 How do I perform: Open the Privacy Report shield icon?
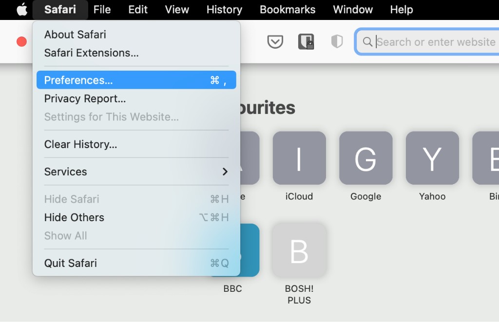(x=337, y=42)
